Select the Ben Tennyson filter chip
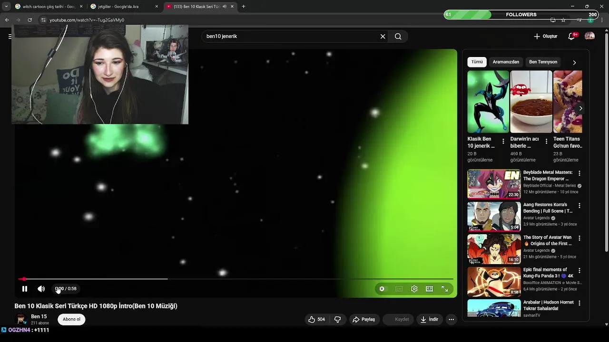The height and width of the screenshot is (342, 609). 543,62
